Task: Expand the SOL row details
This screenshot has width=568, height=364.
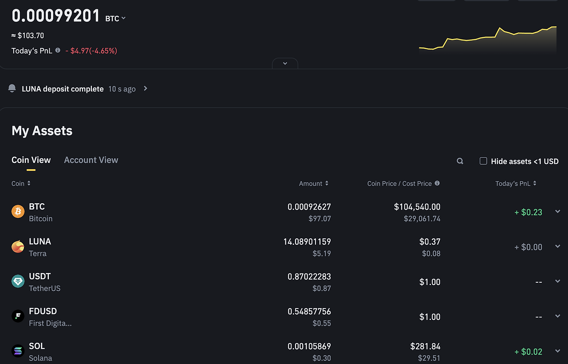Action: (x=558, y=351)
